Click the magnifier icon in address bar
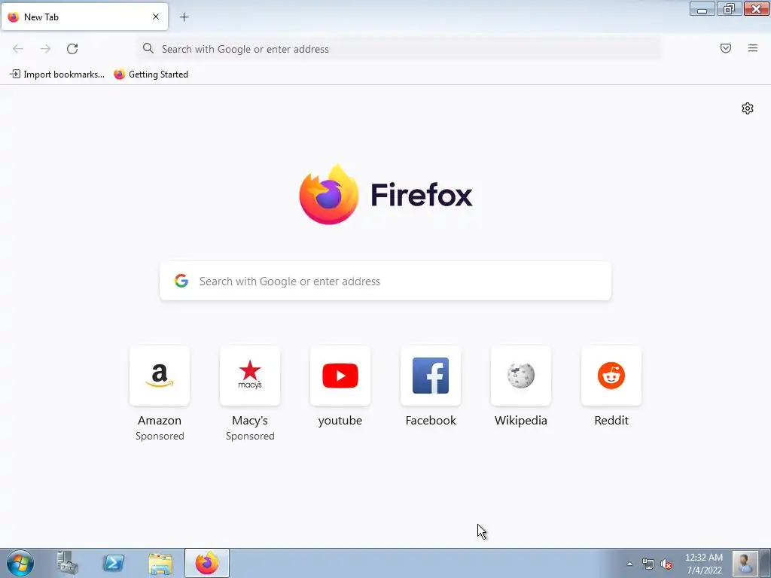 point(148,48)
